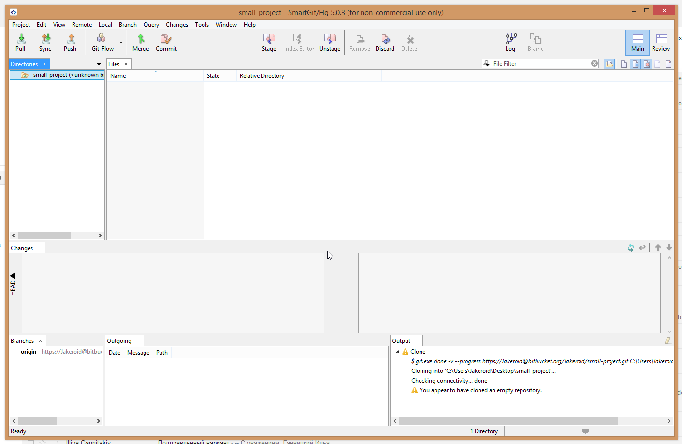Open the Branch menu
This screenshot has height=444, width=682.
click(128, 25)
